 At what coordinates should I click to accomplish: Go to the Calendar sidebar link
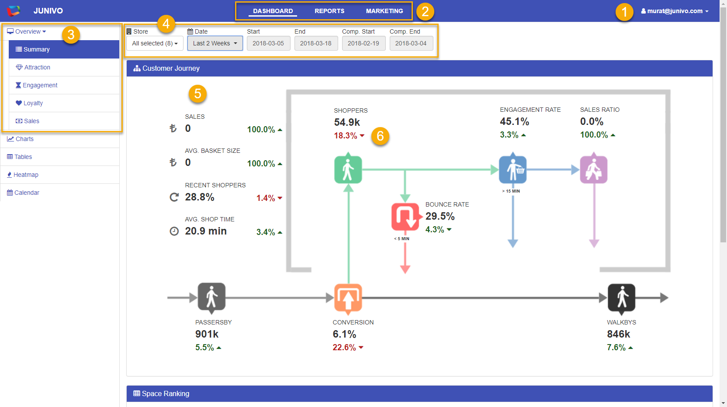(27, 193)
